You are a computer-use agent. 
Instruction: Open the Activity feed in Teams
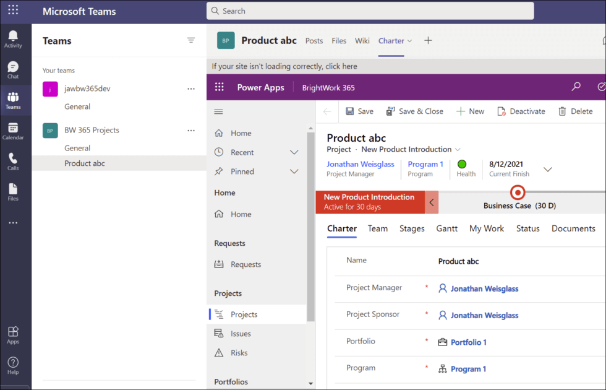click(x=14, y=38)
